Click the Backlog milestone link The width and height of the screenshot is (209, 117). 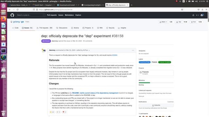click(141, 85)
